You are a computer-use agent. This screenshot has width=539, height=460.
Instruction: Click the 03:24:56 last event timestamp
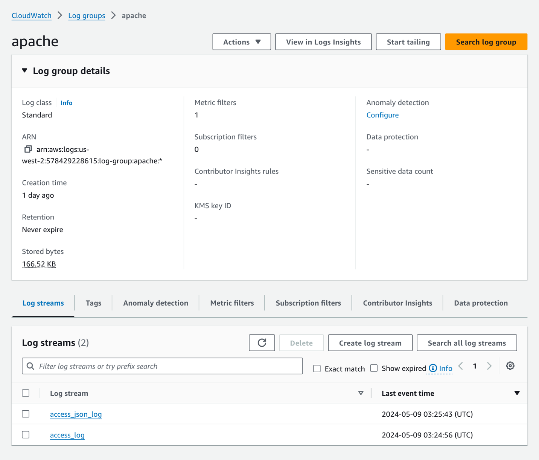tap(427, 435)
